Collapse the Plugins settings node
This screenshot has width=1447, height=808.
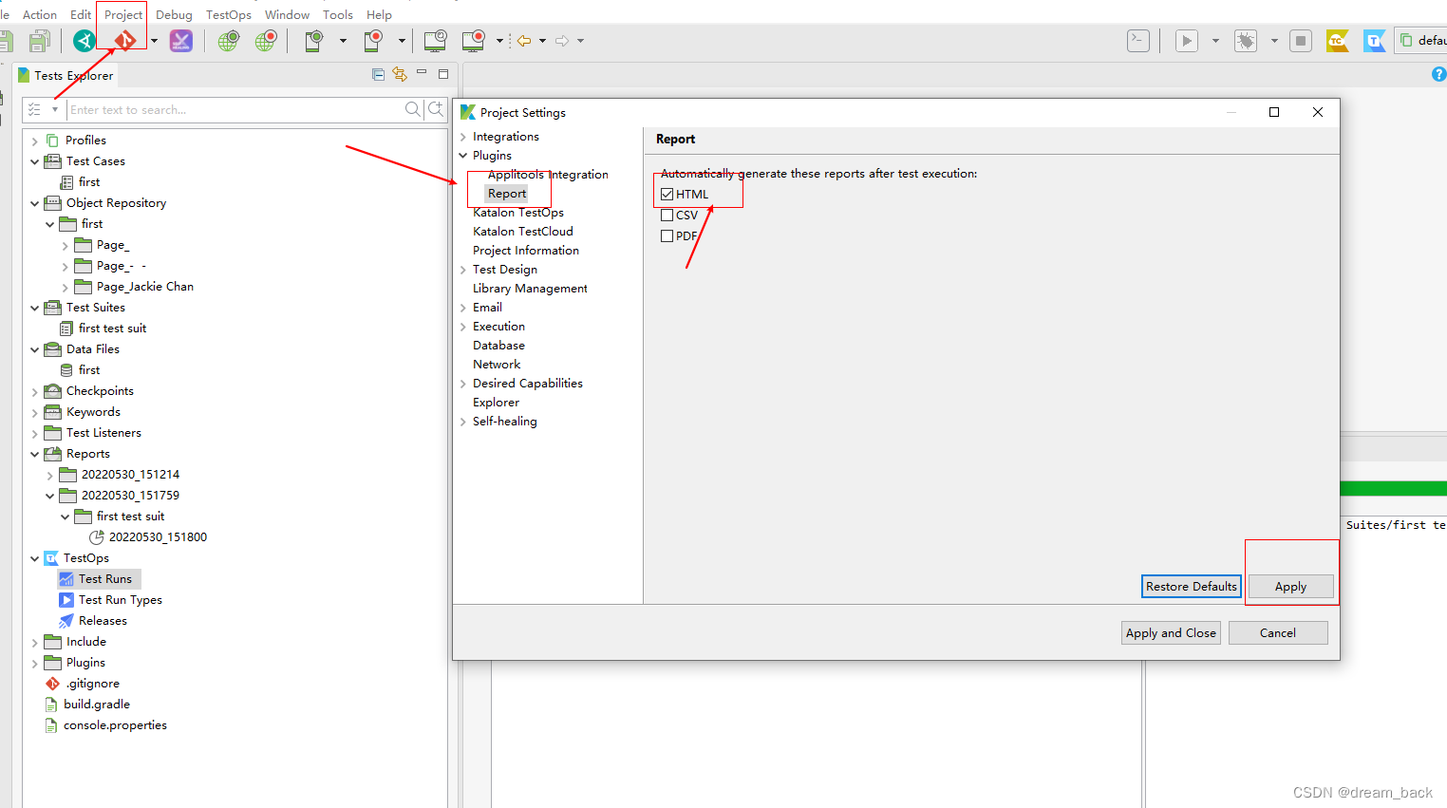463,156
